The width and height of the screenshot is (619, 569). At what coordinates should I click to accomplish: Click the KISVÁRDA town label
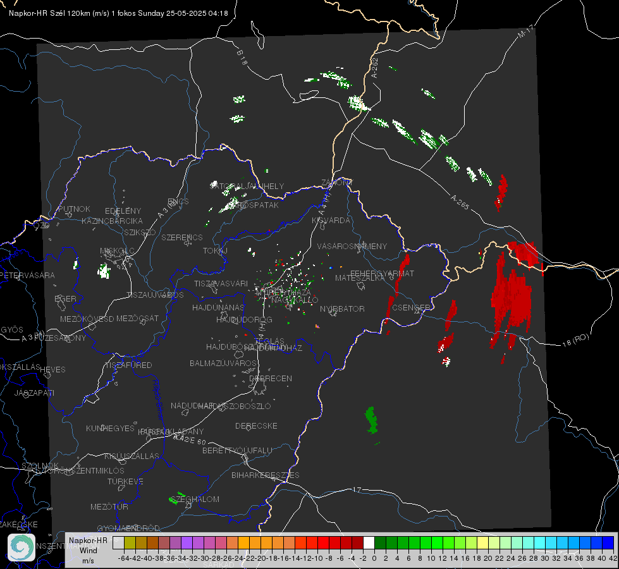[x=331, y=221]
